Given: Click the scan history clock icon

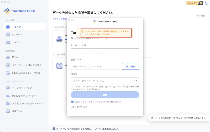Looking at the screenshot, I should (54, 129).
